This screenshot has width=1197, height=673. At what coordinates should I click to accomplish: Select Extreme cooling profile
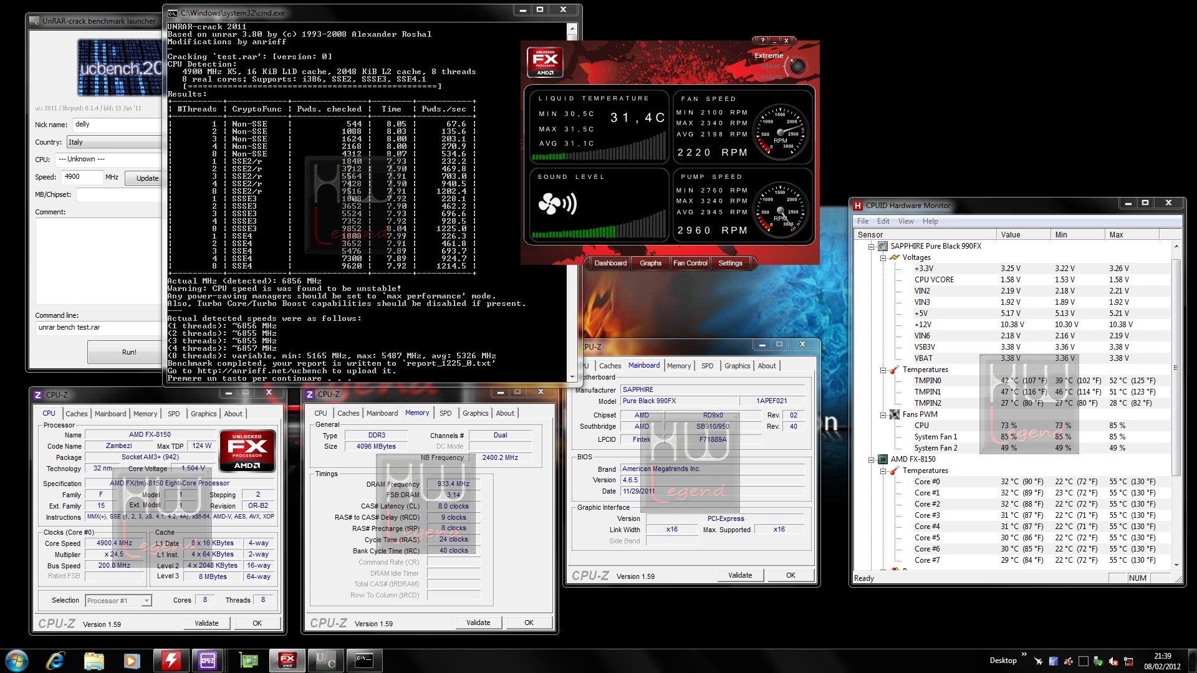tap(769, 55)
